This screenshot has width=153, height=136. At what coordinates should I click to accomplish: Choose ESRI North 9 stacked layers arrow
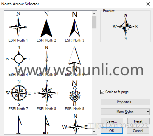pyautogui.click(x=75, y=93)
